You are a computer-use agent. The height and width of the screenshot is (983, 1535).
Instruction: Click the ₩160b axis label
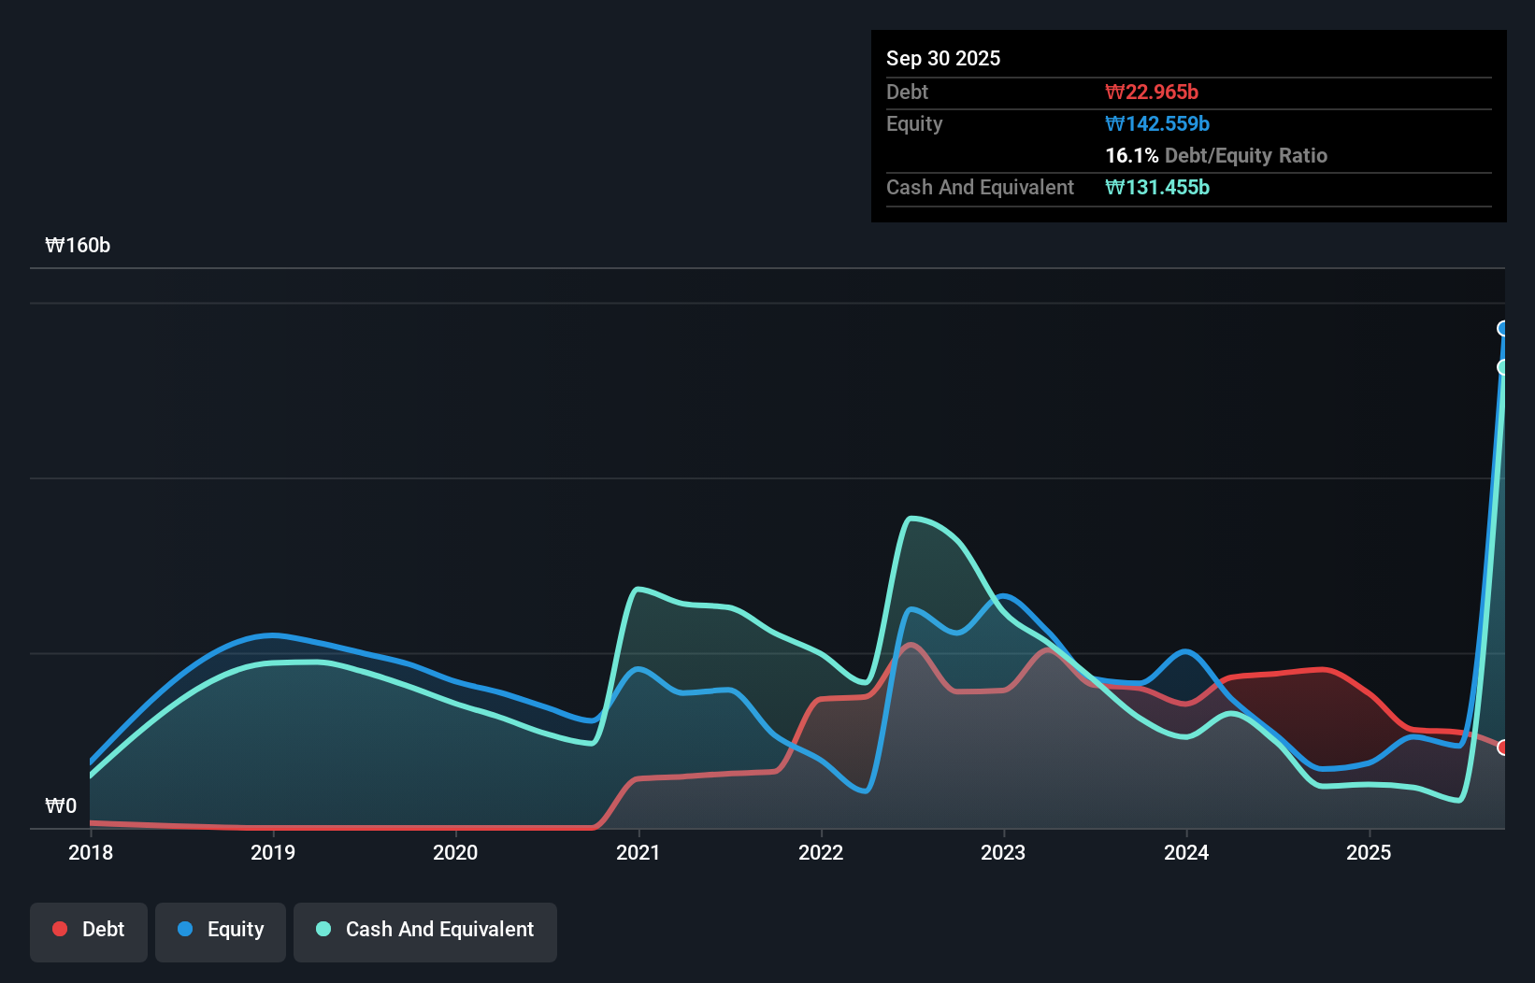pyautogui.click(x=79, y=246)
